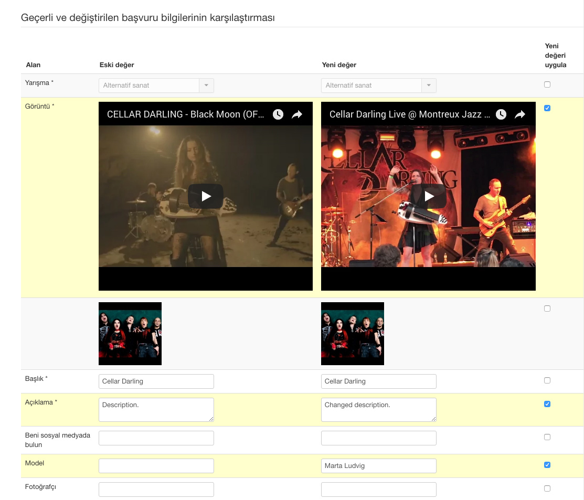The width and height of the screenshot is (584, 500).
Task: Click the old band photo thumbnail
Action: (x=130, y=334)
